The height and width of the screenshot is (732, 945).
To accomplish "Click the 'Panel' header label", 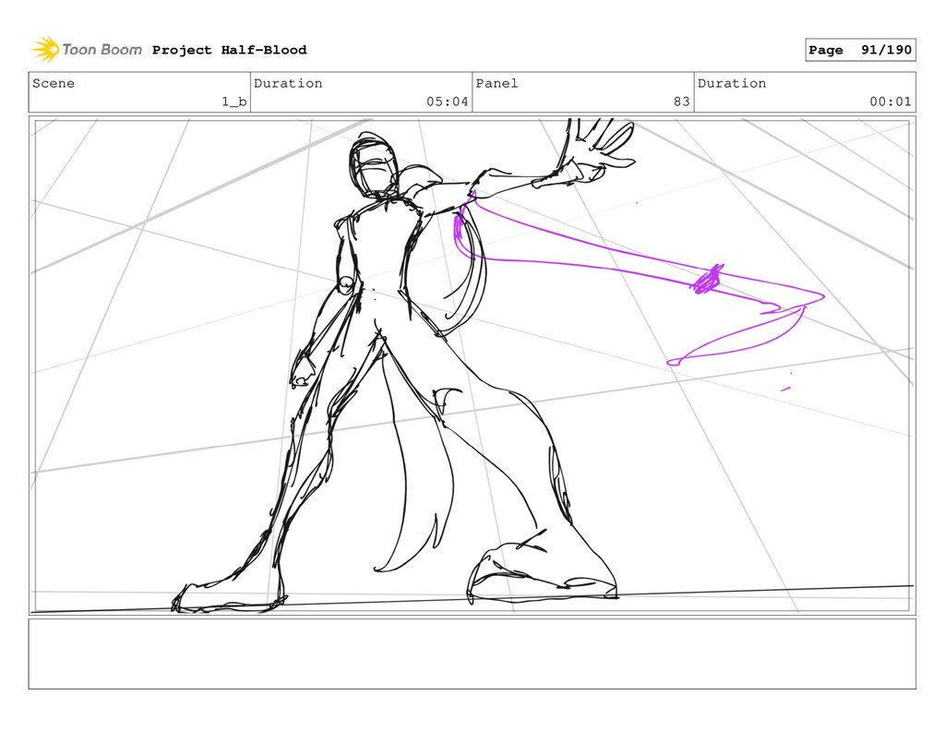I will pos(496,83).
